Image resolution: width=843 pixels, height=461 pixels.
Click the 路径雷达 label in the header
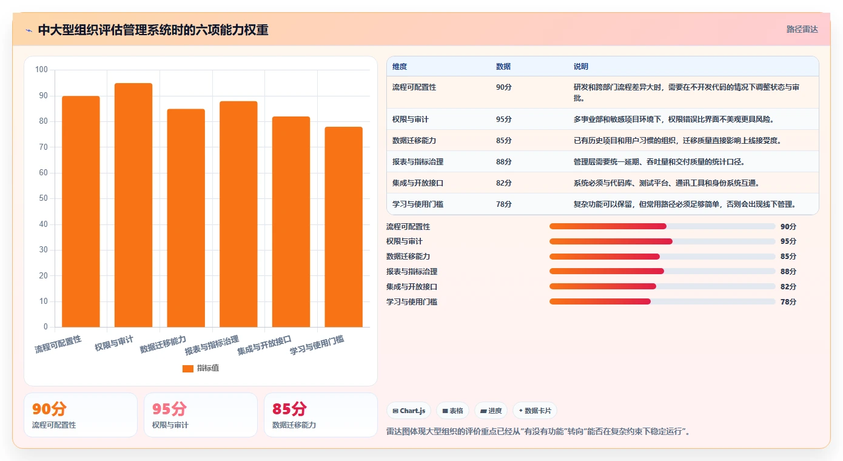tap(802, 29)
